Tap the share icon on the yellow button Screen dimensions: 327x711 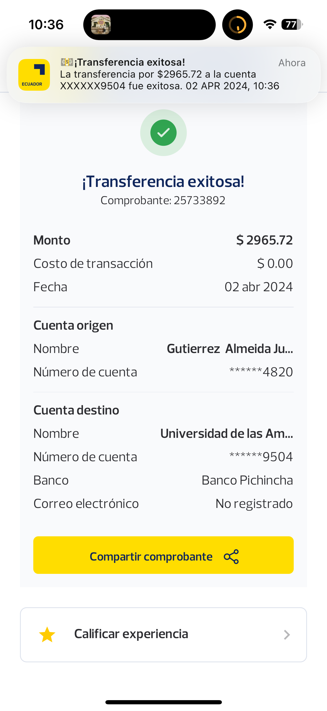click(x=231, y=556)
